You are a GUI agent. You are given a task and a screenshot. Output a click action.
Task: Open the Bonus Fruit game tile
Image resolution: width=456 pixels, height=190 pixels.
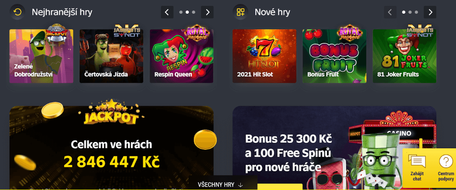[334, 56]
